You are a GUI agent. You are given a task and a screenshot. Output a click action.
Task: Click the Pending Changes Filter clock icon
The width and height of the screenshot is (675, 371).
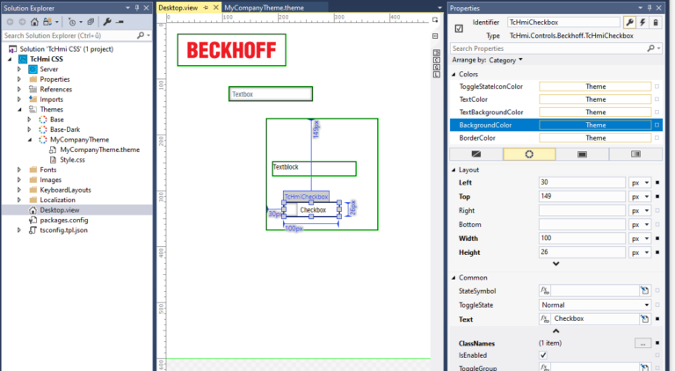click(x=73, y=21)
